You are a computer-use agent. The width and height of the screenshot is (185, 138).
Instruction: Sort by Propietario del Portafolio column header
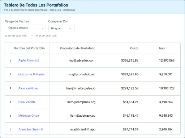click(77, 48)
